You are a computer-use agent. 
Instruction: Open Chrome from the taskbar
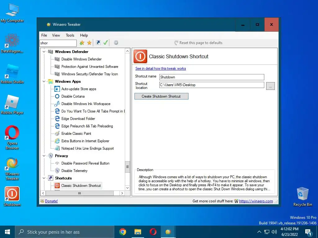pos(123,232)
